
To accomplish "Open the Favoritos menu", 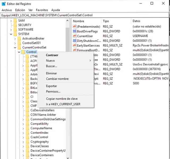I will pos(42,10).
